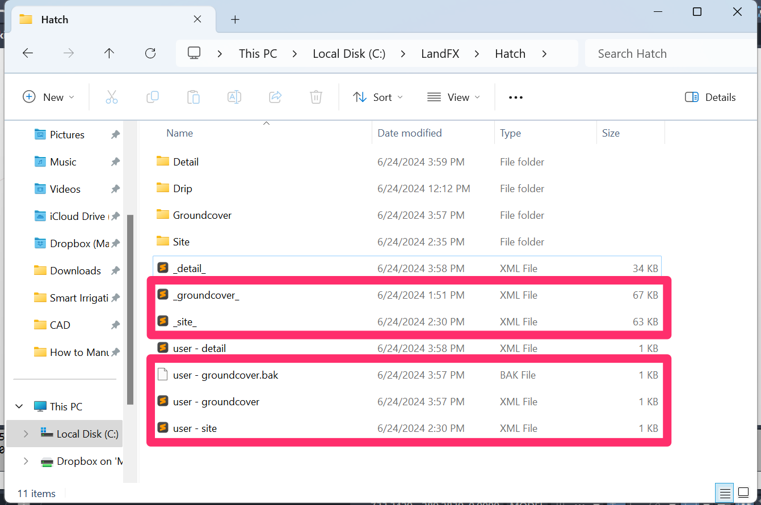The image size is (761, 505).
Task: Open the See more ellipsis menu
Action: (x=516, y=97)
